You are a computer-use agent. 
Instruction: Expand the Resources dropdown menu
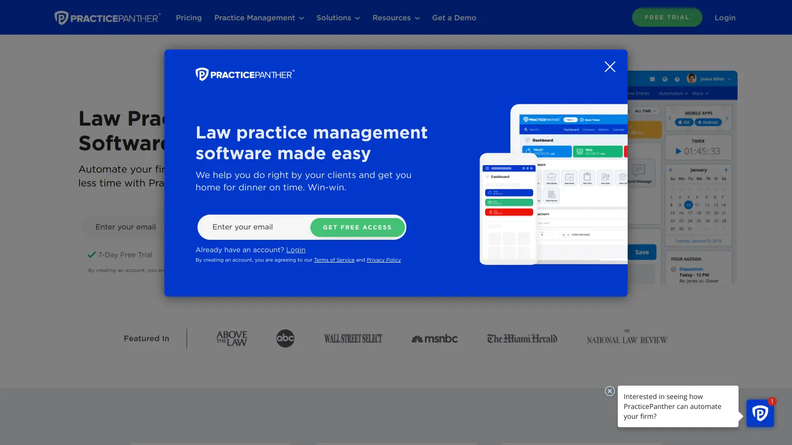pyautogui.click(x=396, y=17)
